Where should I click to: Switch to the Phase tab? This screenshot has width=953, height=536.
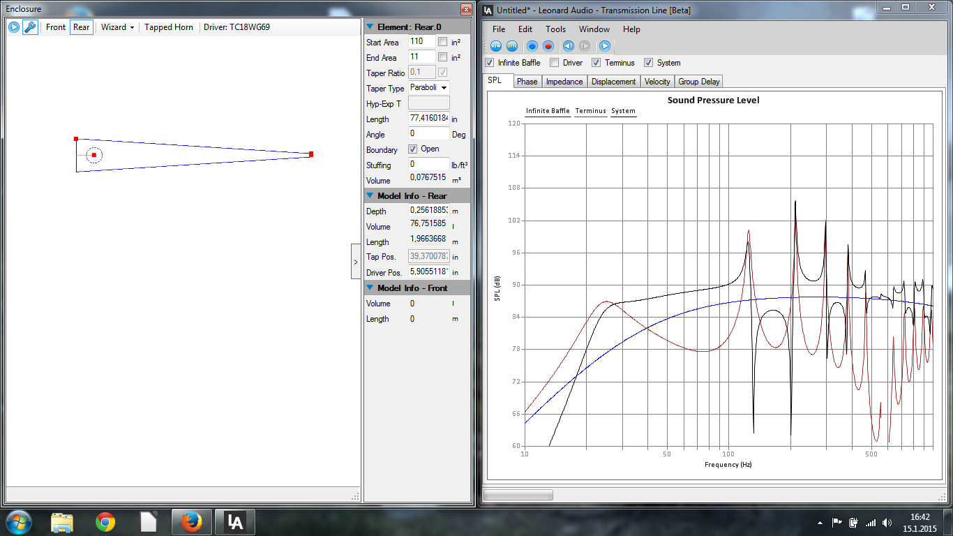(x=527, y=82)
